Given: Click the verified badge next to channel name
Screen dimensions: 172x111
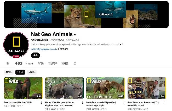Looking at the screenshot, I should (75, 34).
